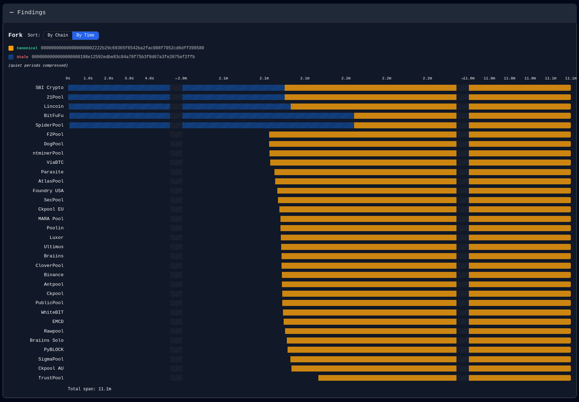Click the SBI Crypto row label
Viewport: 579px width, 402px height.
[50, 88]
